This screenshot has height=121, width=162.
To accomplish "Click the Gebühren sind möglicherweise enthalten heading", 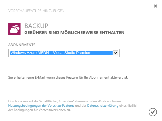I will click(74, 33).
